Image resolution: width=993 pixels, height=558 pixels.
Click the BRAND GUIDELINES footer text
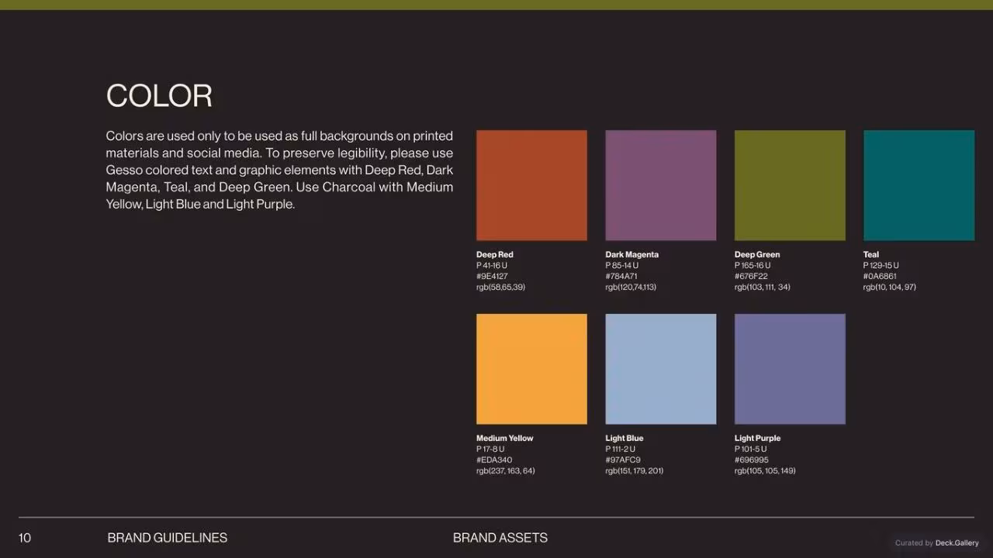(168, 537)
